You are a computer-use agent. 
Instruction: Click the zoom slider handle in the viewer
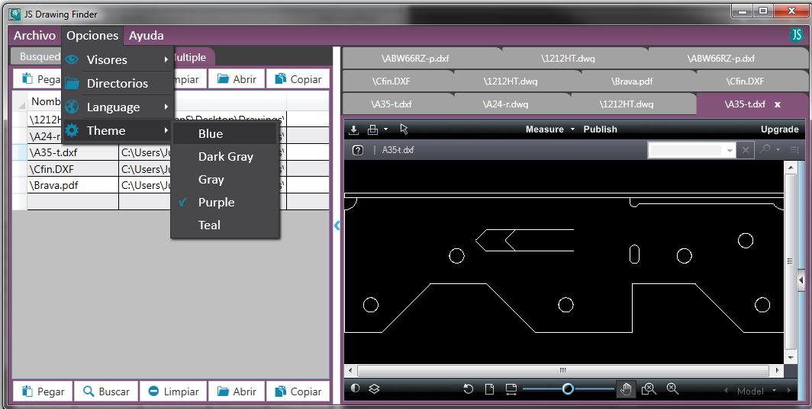[x=568, y=389]
